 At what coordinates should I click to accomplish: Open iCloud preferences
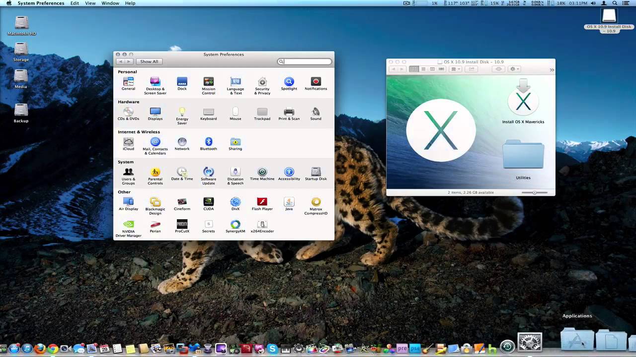128,143
